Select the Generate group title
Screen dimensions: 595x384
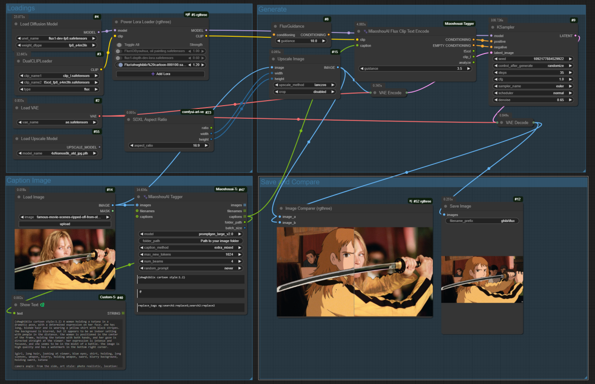272,9
